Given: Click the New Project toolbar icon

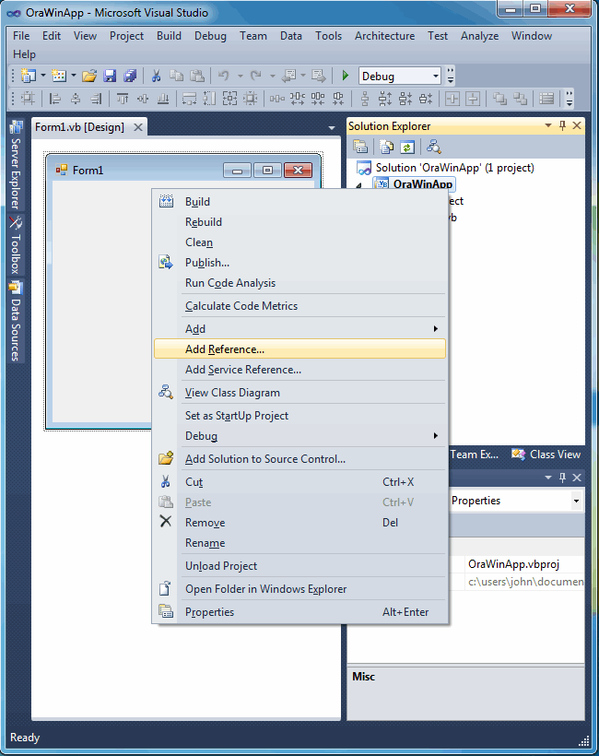Looking at the screenshot, I should coord(29,76).
